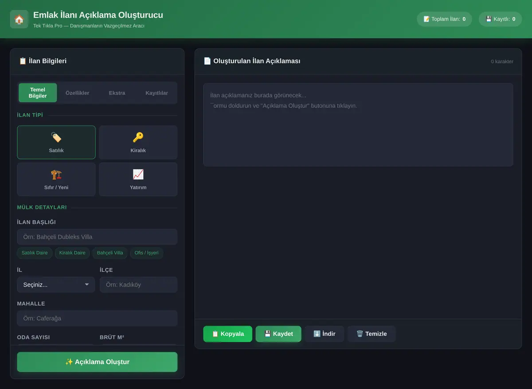Clear the output with Temizle
The width and height of the screenshot is (532, 389).
pyautogui.click(x=372, y=334)
